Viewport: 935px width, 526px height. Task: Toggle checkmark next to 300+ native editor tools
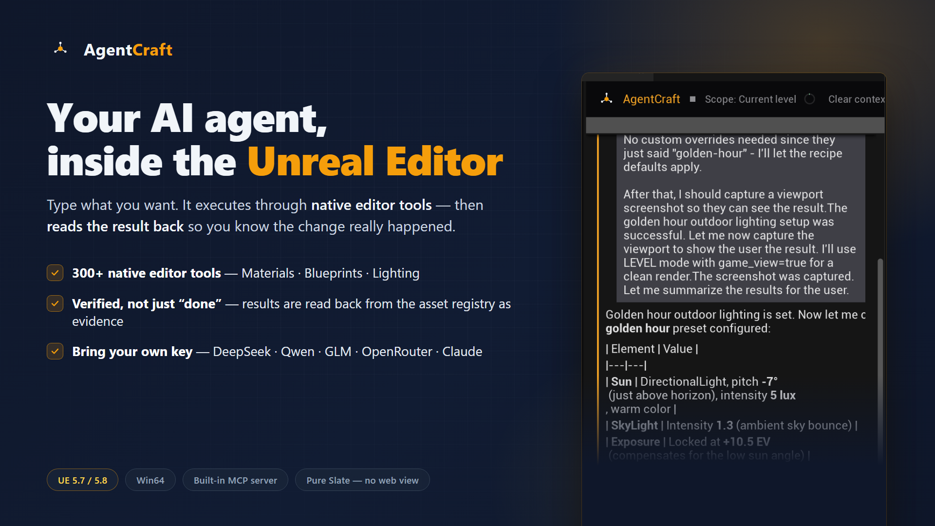point(55,273)
